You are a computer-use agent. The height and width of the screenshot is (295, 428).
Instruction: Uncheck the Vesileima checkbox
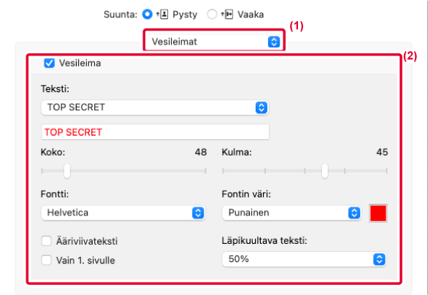pos(50,64)
